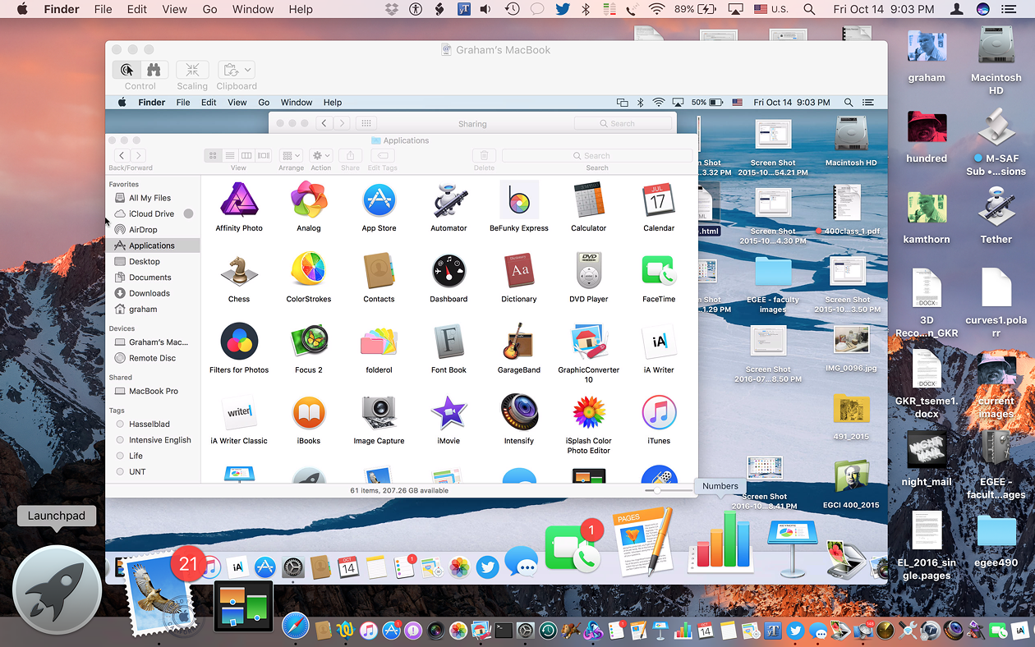Open Pages in the remote Dock
Screen dimensions: 1035x647
pyautogui.click(x=643, y=542)
